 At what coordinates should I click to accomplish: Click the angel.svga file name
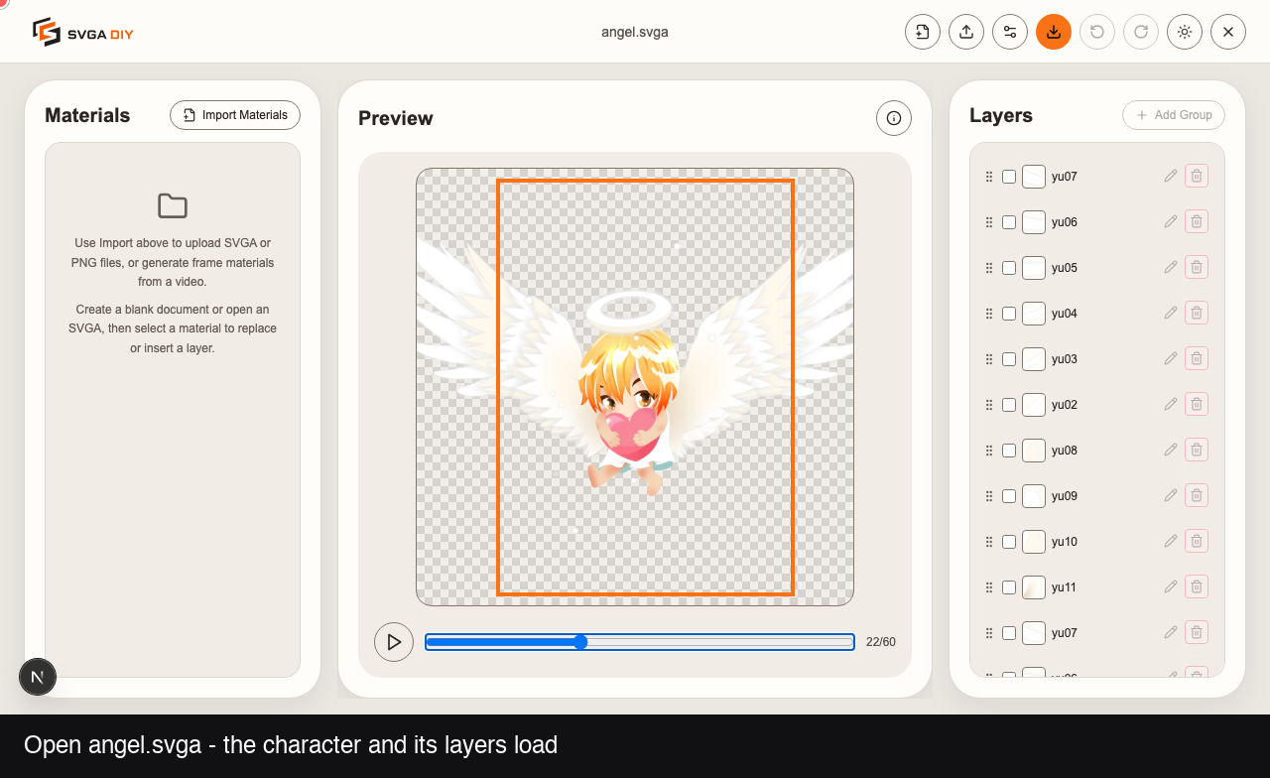635,32
